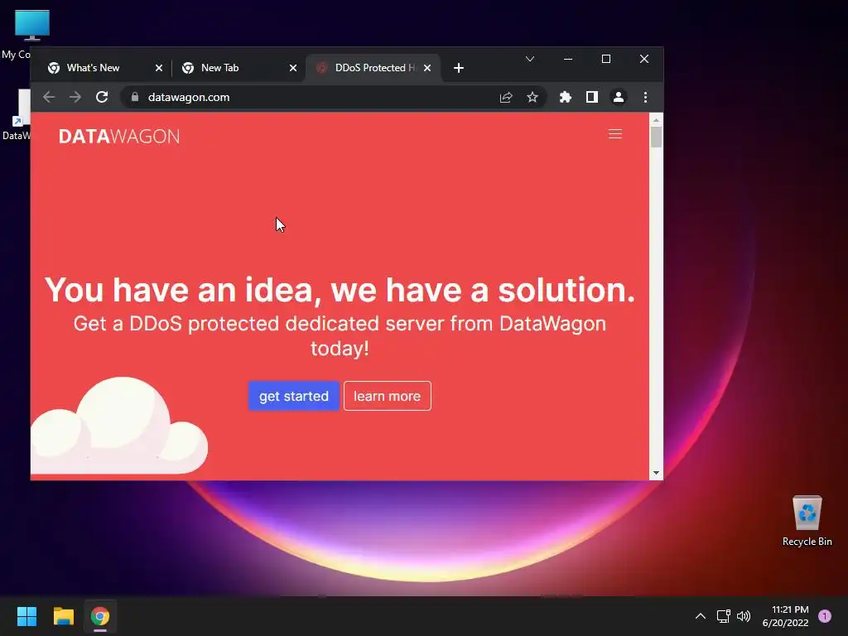The height and width of the screenshot is (636, 848).
Task: Open the taskbar clock and date
Action: [786, 616]
